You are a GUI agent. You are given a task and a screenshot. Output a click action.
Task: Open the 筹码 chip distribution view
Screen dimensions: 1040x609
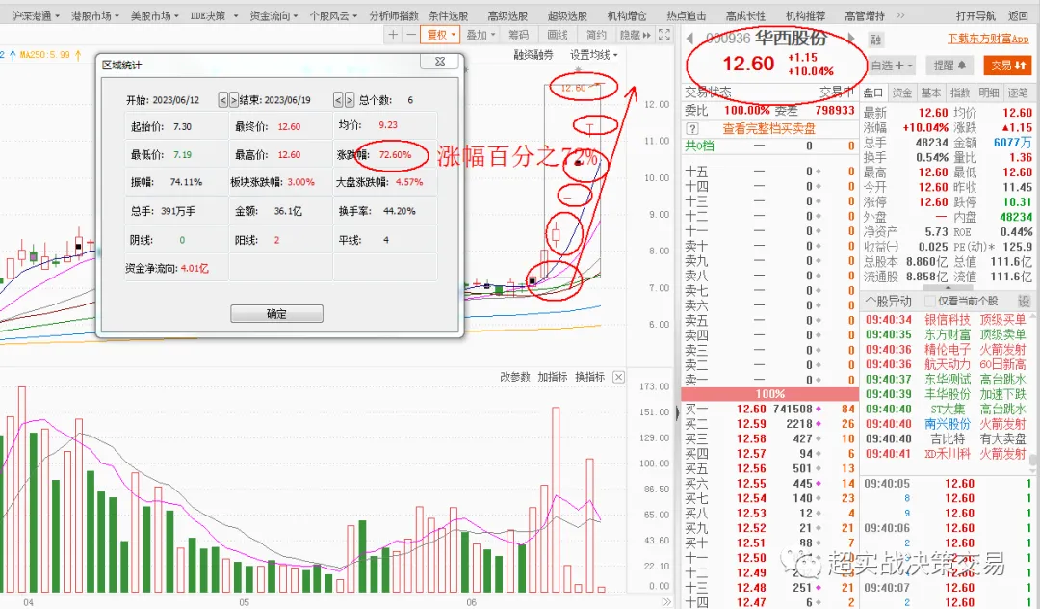[x=518, y=36]
